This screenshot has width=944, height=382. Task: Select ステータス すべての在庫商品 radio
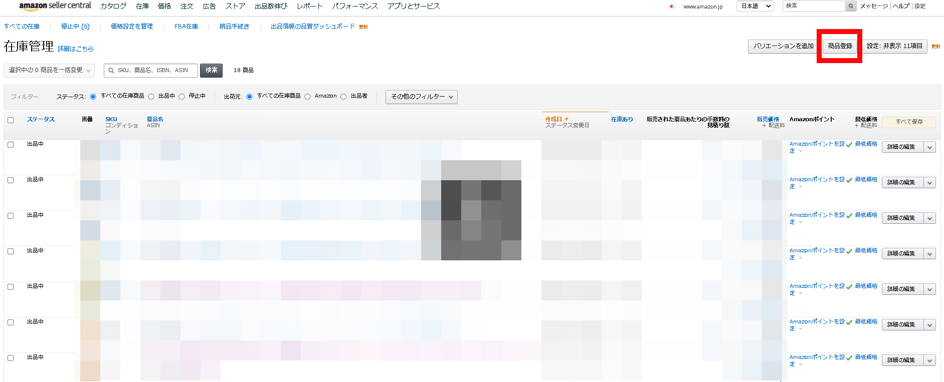click(x=93, y=97)
